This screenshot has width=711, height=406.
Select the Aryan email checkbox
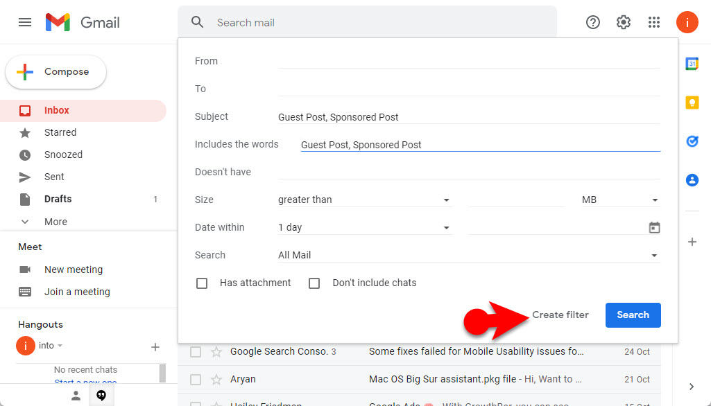coord(196,379)
